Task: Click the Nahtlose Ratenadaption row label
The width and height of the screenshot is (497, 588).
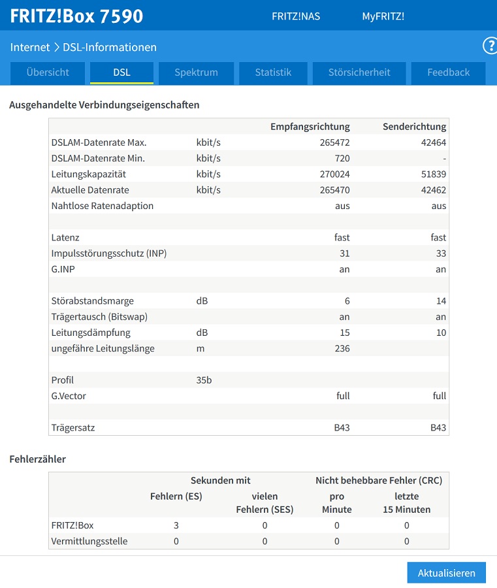Action: click(103, 206)
